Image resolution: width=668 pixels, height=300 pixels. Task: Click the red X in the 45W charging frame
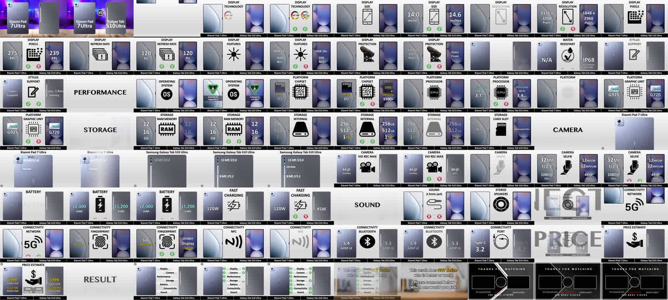point(306,216)
